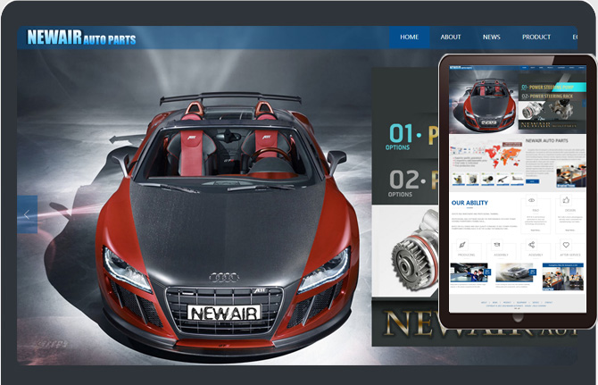Select 01 Power Steering Pump on the tablet

point(547,87)
